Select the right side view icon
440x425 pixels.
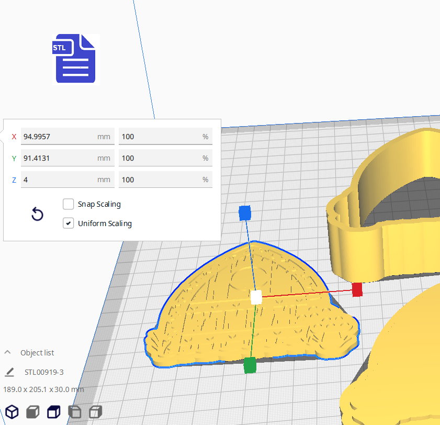[x=96, y=412]
